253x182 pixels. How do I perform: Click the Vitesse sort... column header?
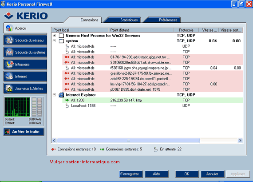coord(230,30)
